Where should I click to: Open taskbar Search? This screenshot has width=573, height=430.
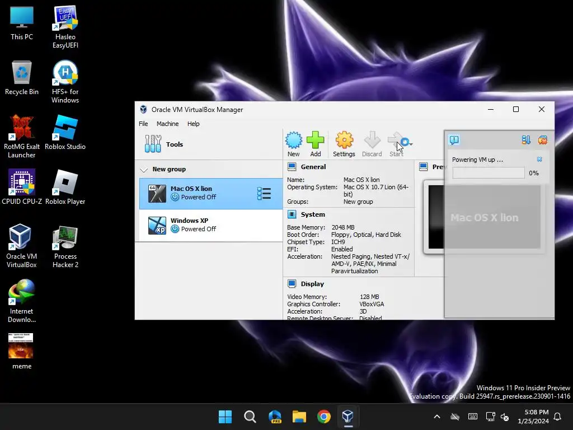(250, 417)
